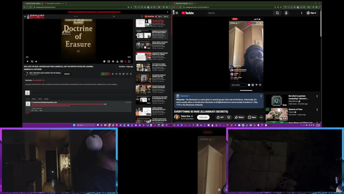This screenshot has height=194, width=344.
Task: Toggle theater mode on BitChute player
Action: (x=113, y=61)
